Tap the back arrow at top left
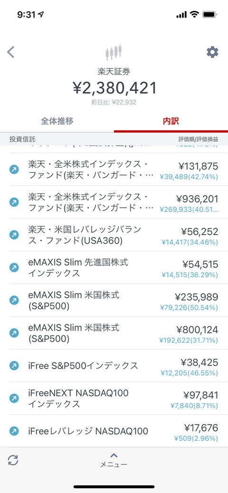 (x=11, y=52)
